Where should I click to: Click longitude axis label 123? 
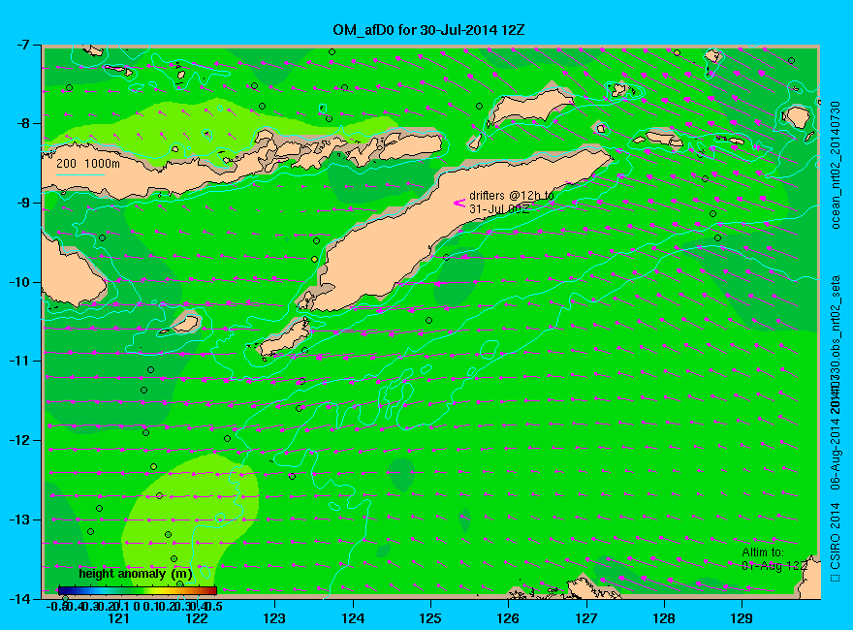[x=274, y=618]
